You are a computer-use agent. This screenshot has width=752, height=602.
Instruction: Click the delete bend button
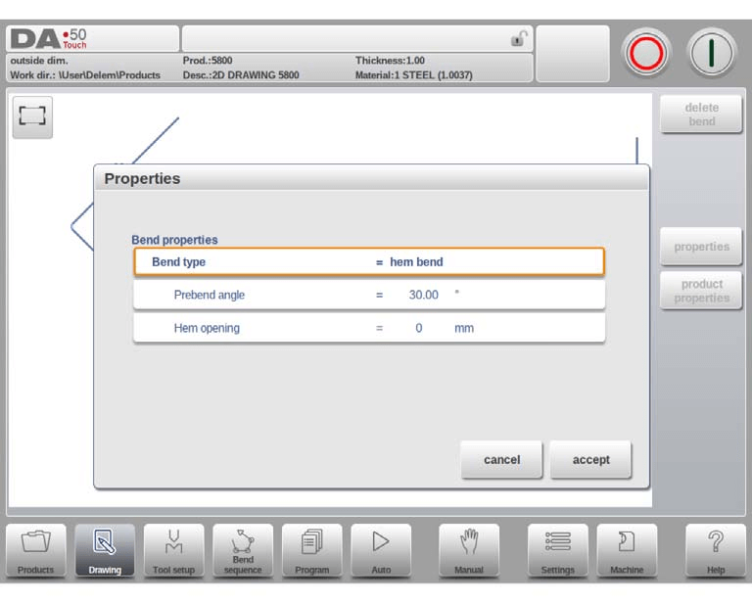701,115
